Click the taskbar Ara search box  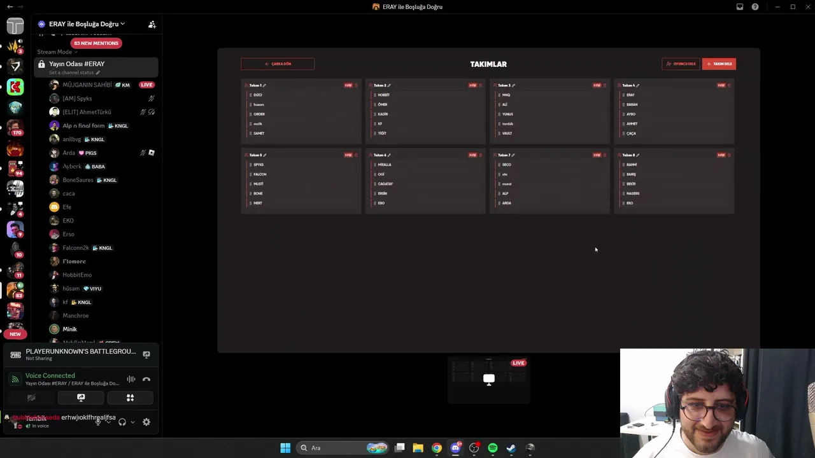click(x=344, y=448)
